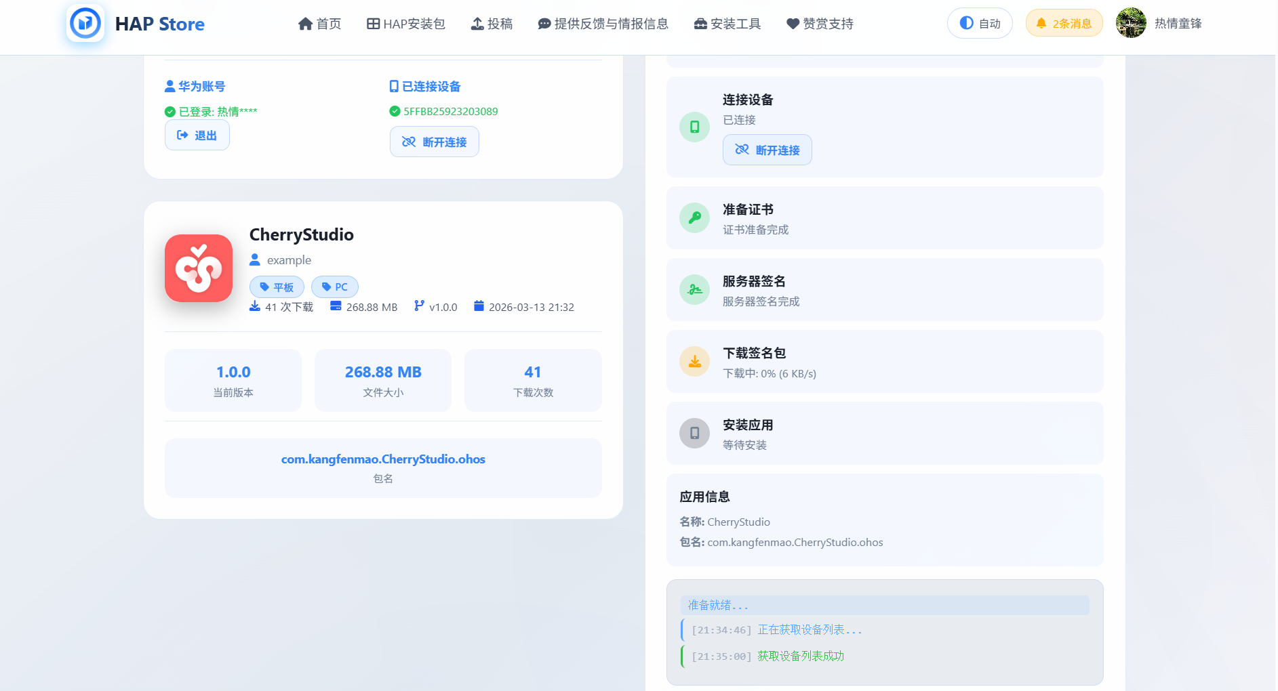
Task: Click 断开连接 in the 连接设备 step
Action: (x=767, y=150)
